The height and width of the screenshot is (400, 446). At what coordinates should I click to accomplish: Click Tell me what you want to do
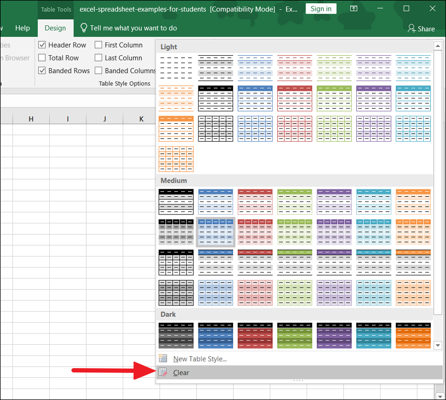134,28
